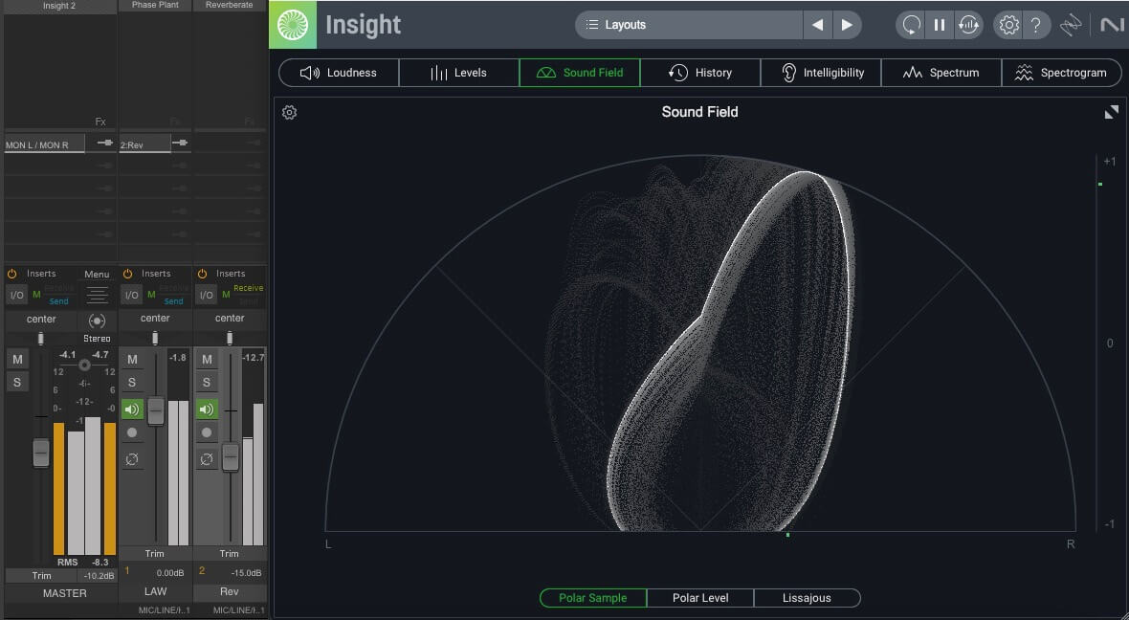Click the help question mark icon
The image size is (1129, 620).
click(1036, 25)
